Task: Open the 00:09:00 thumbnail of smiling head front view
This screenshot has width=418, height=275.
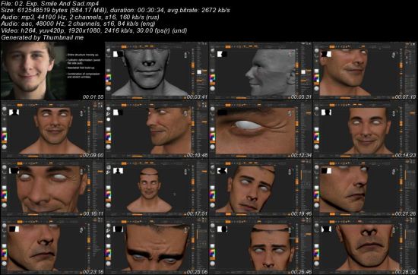Action: [x=52, y=129]
